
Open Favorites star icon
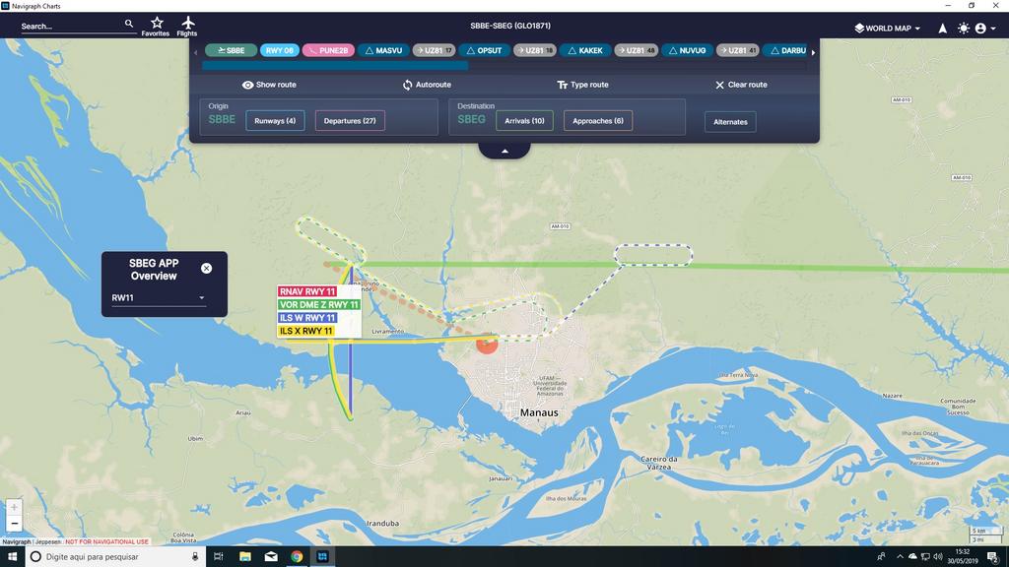(156, 27)
